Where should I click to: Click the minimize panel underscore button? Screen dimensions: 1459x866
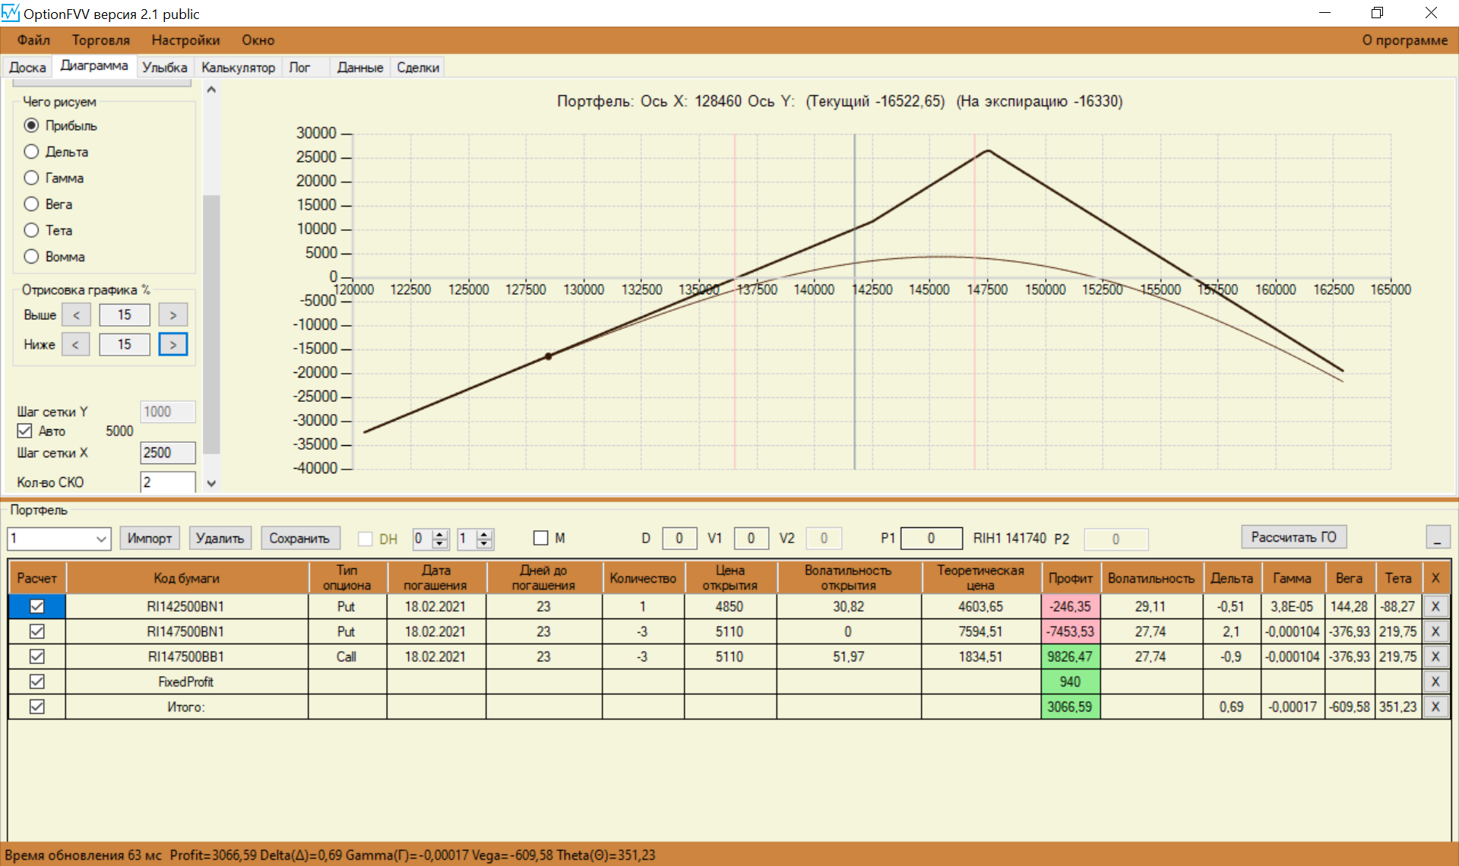1437,538
